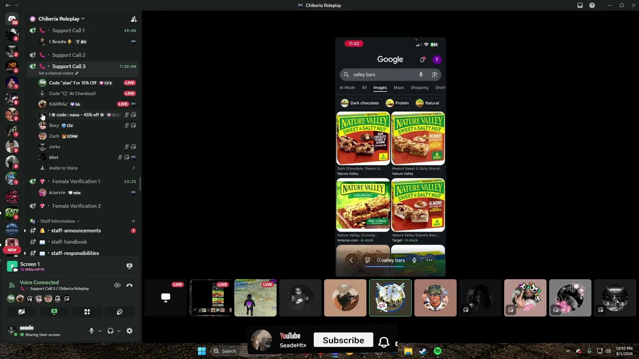Viewport: 639px width, 359px height.
Task: Open Google notifications bell in stream
Action: [423, 60]
